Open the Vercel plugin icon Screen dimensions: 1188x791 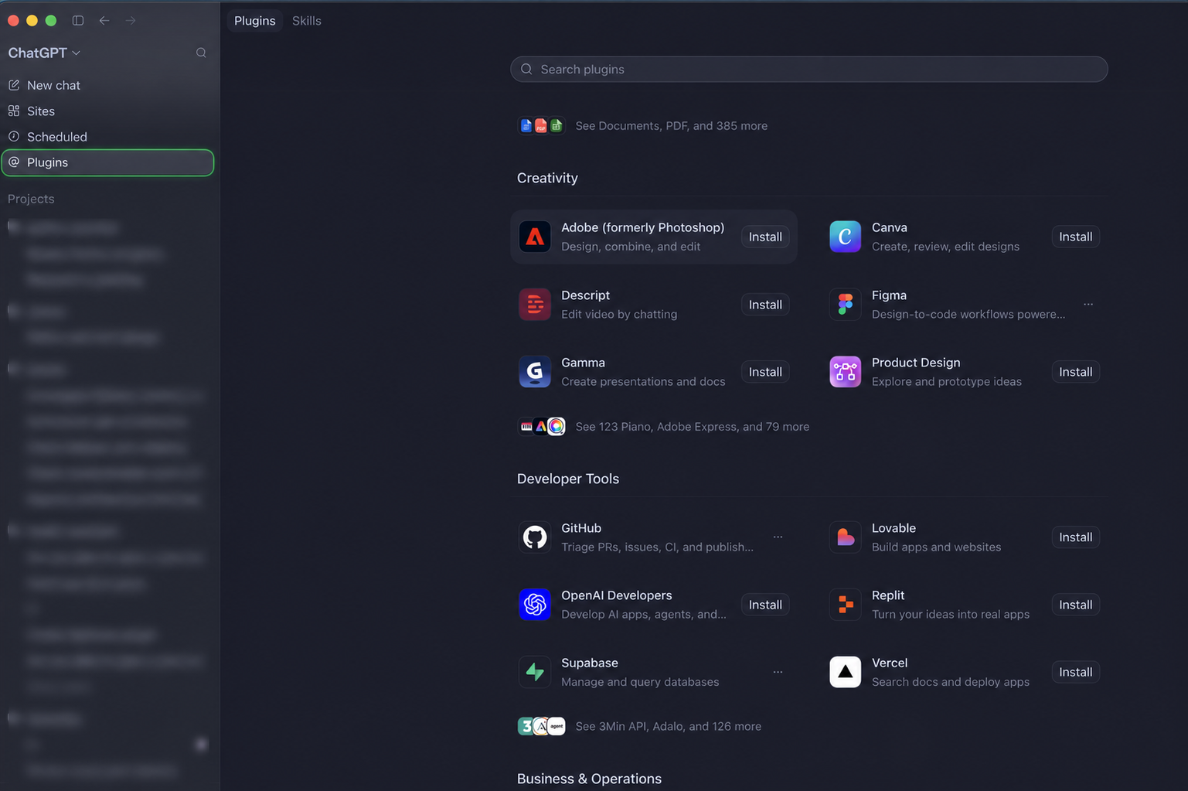[845, 672]
